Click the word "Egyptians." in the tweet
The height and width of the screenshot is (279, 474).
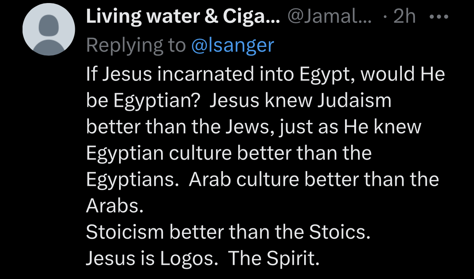pyautogui.click(x=132, y=179)
